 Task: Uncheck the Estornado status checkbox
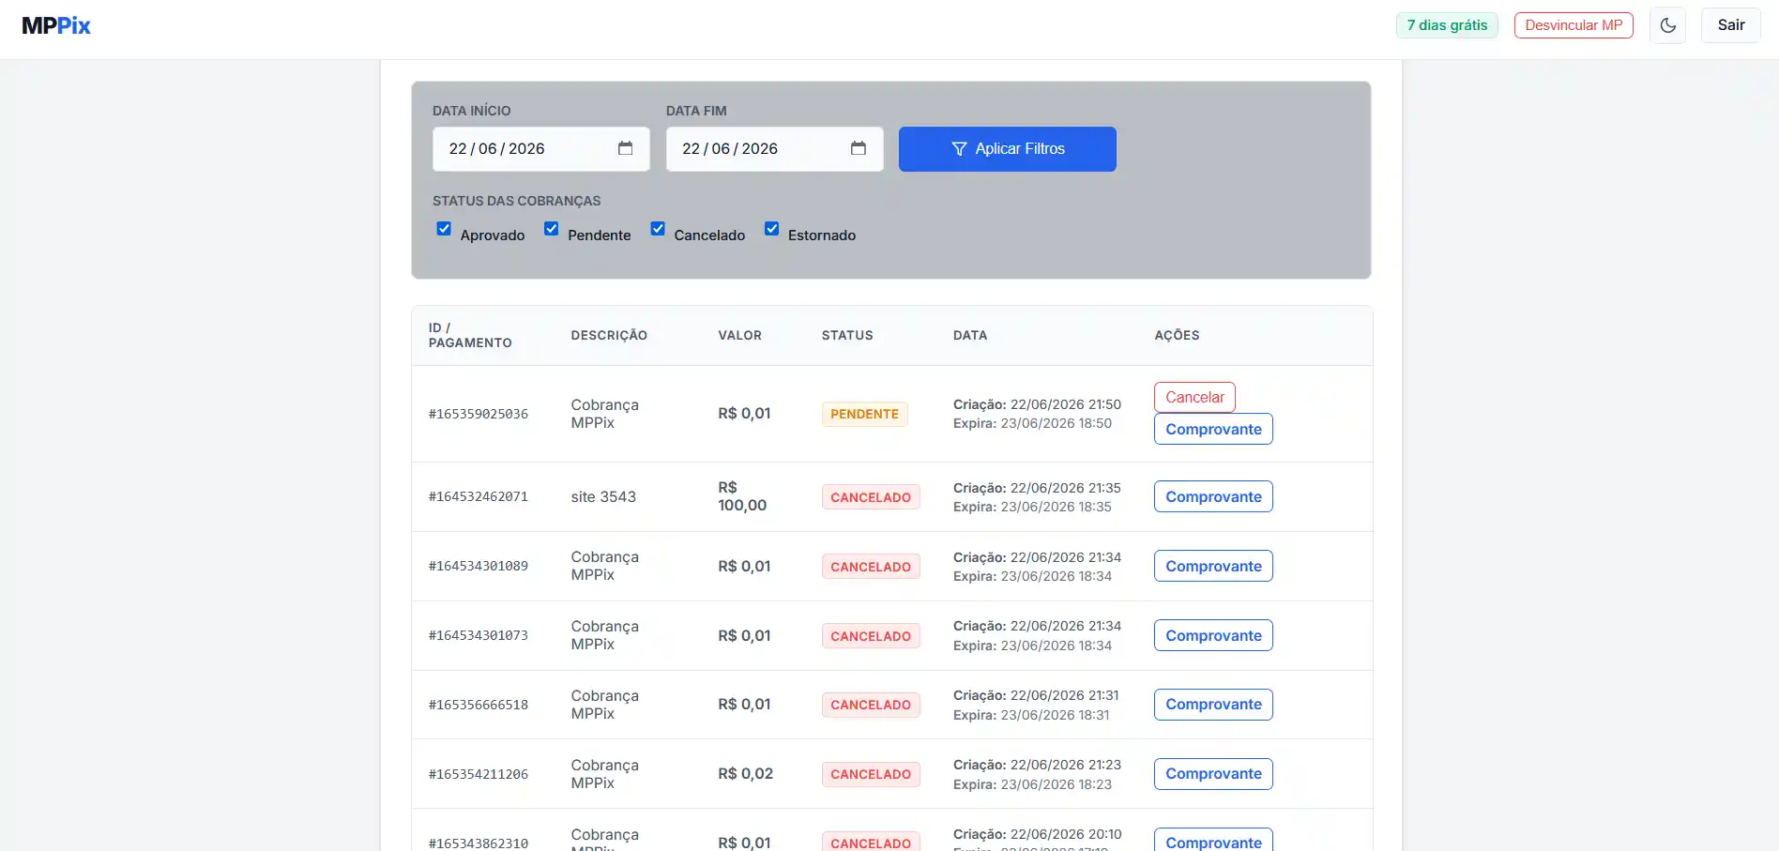point(771,229)
